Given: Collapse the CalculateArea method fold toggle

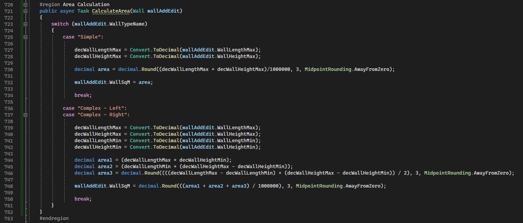Looking at the screenshot, I should pos(25,11).
